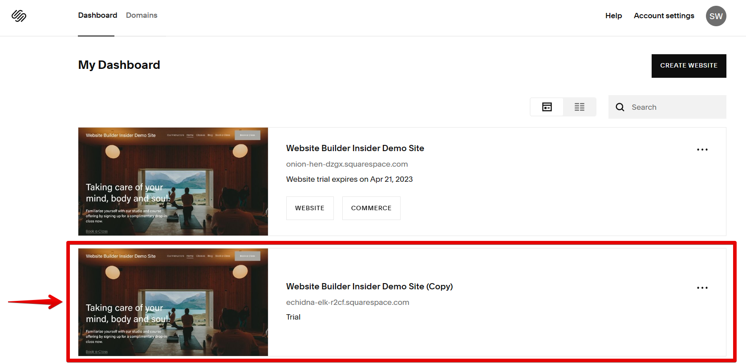Click the CREATE WEBSITE button
This screenshot has height=364, width=746.
[689, 66]
